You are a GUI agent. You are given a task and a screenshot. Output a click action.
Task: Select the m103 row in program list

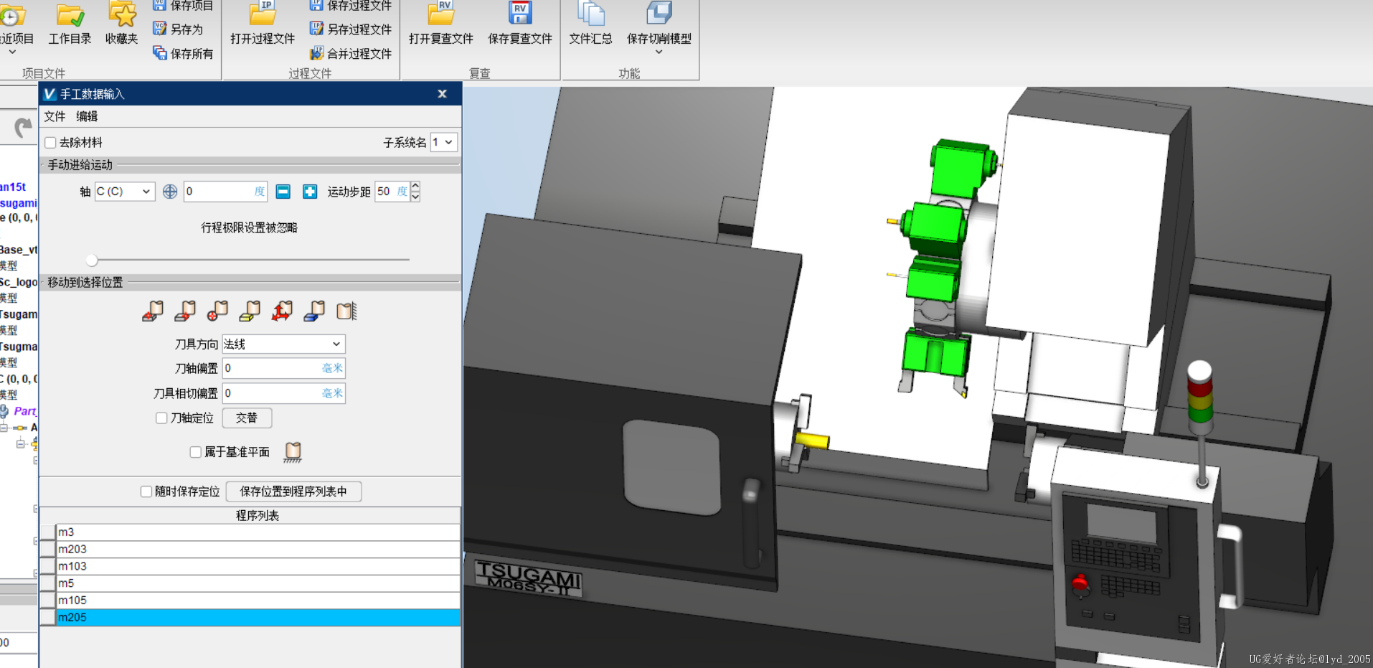pyautogui.click(x=258, y=567)
